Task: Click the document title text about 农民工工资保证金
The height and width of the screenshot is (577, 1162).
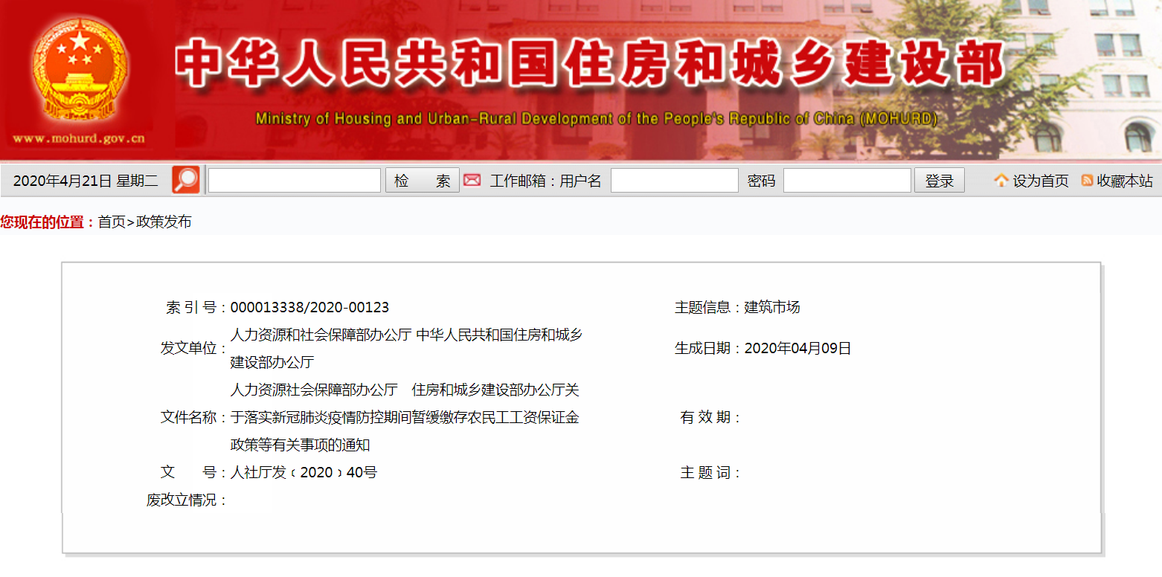Action: pos(405,417)
